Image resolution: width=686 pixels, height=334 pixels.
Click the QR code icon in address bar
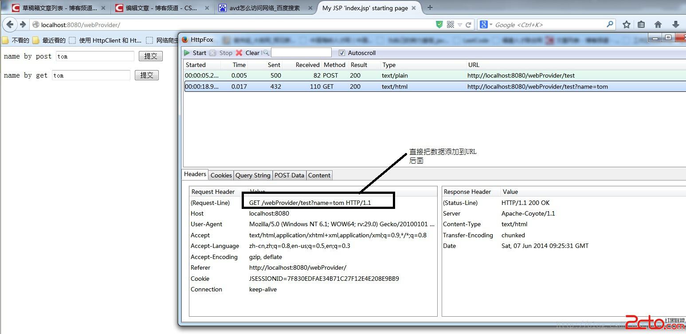(450, 25)
